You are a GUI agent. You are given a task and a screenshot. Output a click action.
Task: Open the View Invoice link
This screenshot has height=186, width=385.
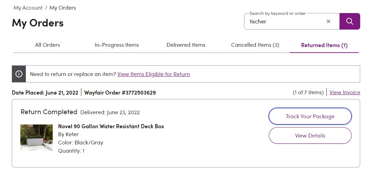point(345,92)
